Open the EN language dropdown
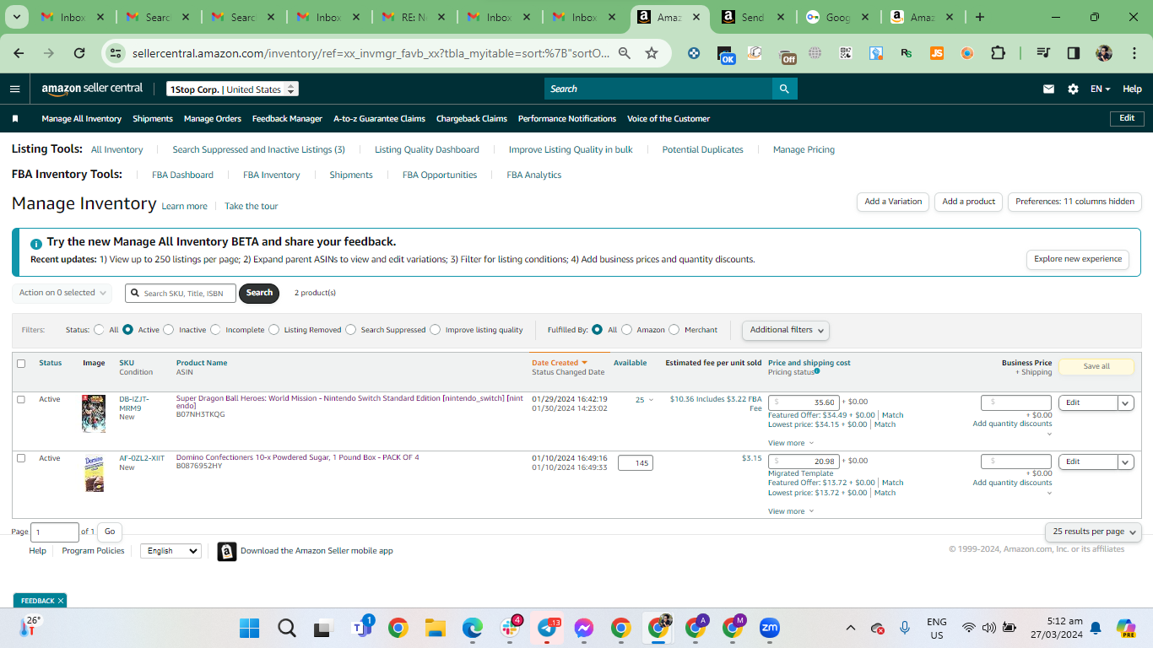Screen dimensions: 1153x648 [1100, 89]
